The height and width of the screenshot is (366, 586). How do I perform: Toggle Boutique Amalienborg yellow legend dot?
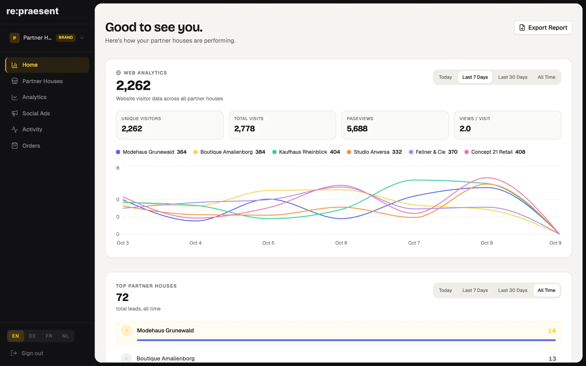(x=196, y=152)
